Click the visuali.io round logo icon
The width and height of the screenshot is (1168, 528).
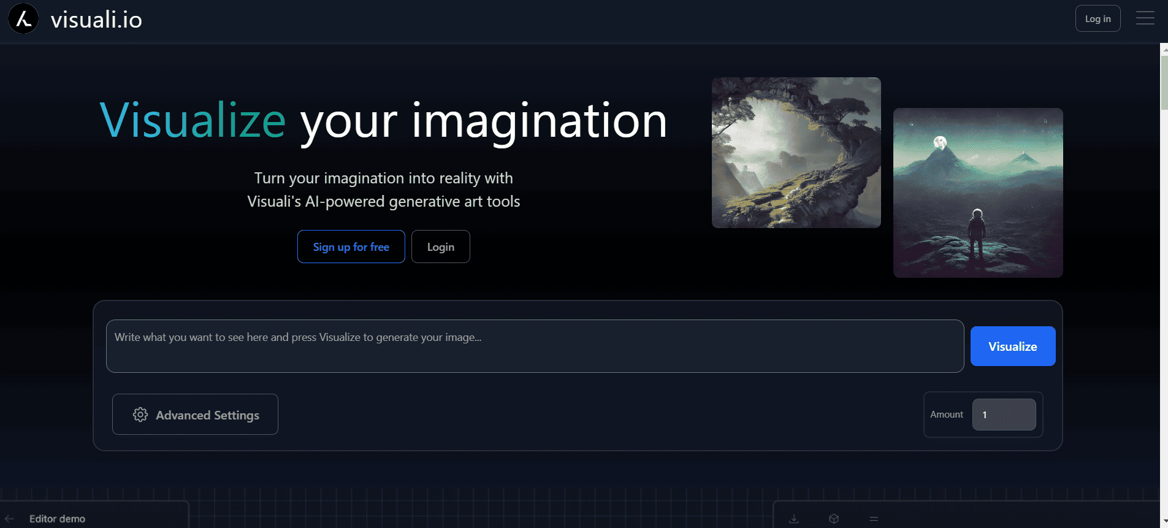(x=23, y=18)
